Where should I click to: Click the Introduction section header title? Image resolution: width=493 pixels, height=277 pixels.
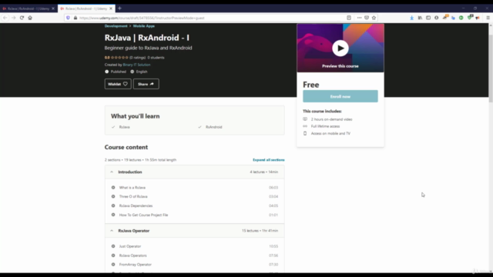130,172
